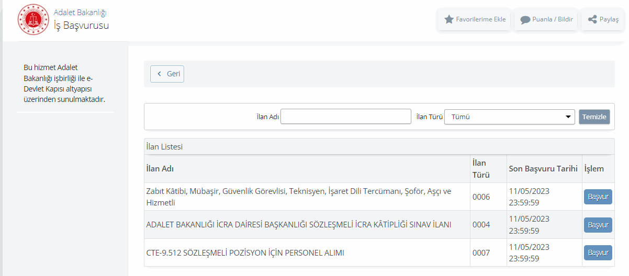Image resolution: width=629 pixels, height=276 pixels.
Task: Open Puanla / Bildir speech bubble button
Action: pos(546,19)
